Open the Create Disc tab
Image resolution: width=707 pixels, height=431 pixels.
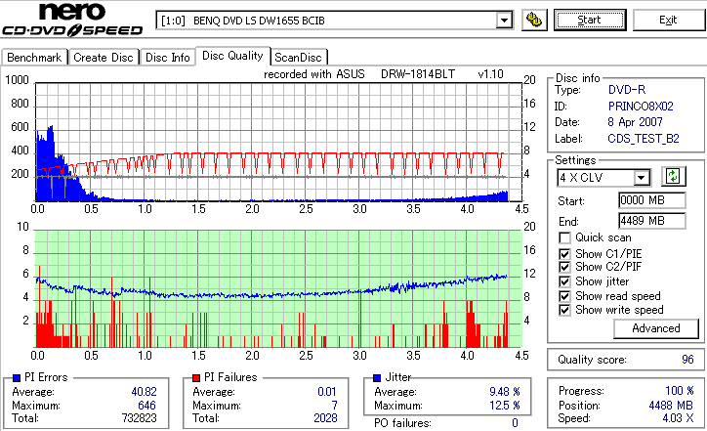point(104,58)
